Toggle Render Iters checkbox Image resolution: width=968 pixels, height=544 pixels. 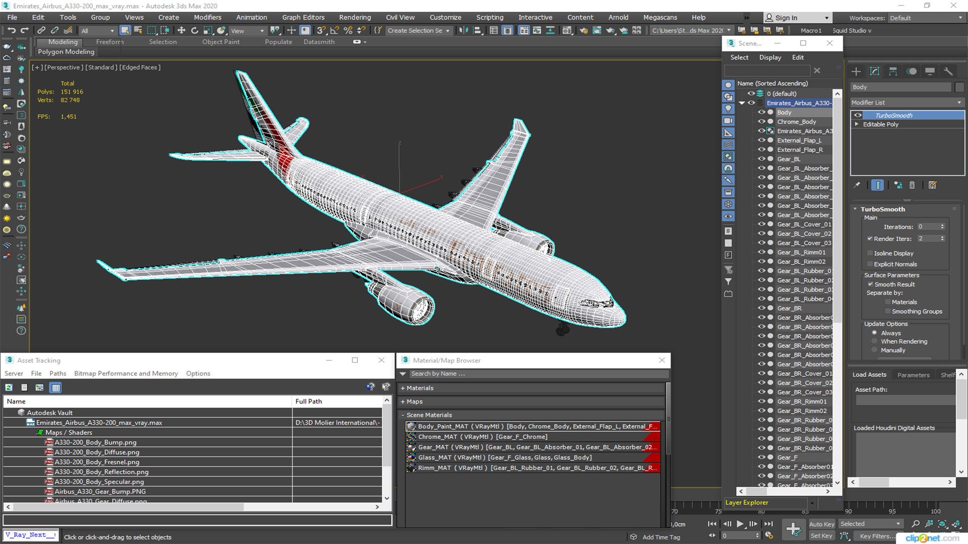pyautogui.click(x=870, y=239)
